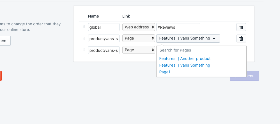Click the name field containing global

point(104,27)
